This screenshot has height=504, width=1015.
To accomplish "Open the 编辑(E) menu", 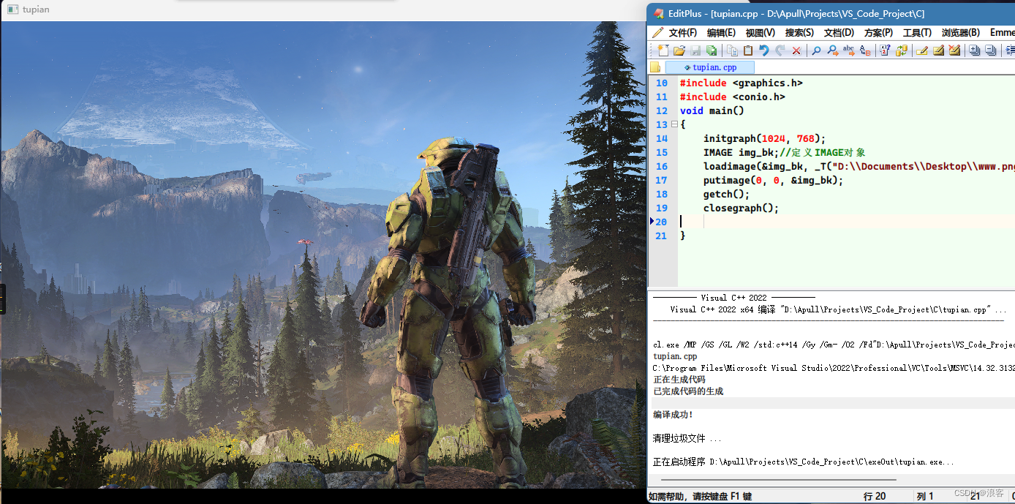I will pyautogui.click(x=721, y=32).
